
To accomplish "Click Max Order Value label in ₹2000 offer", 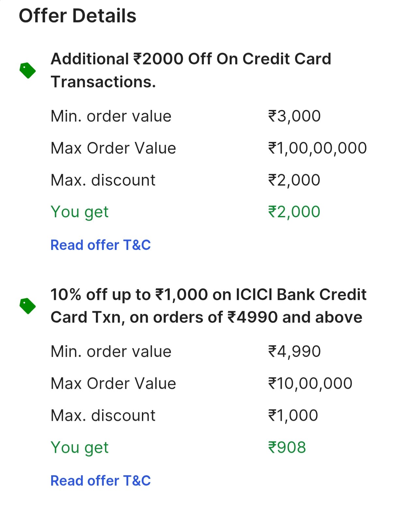I will point(113,148).
